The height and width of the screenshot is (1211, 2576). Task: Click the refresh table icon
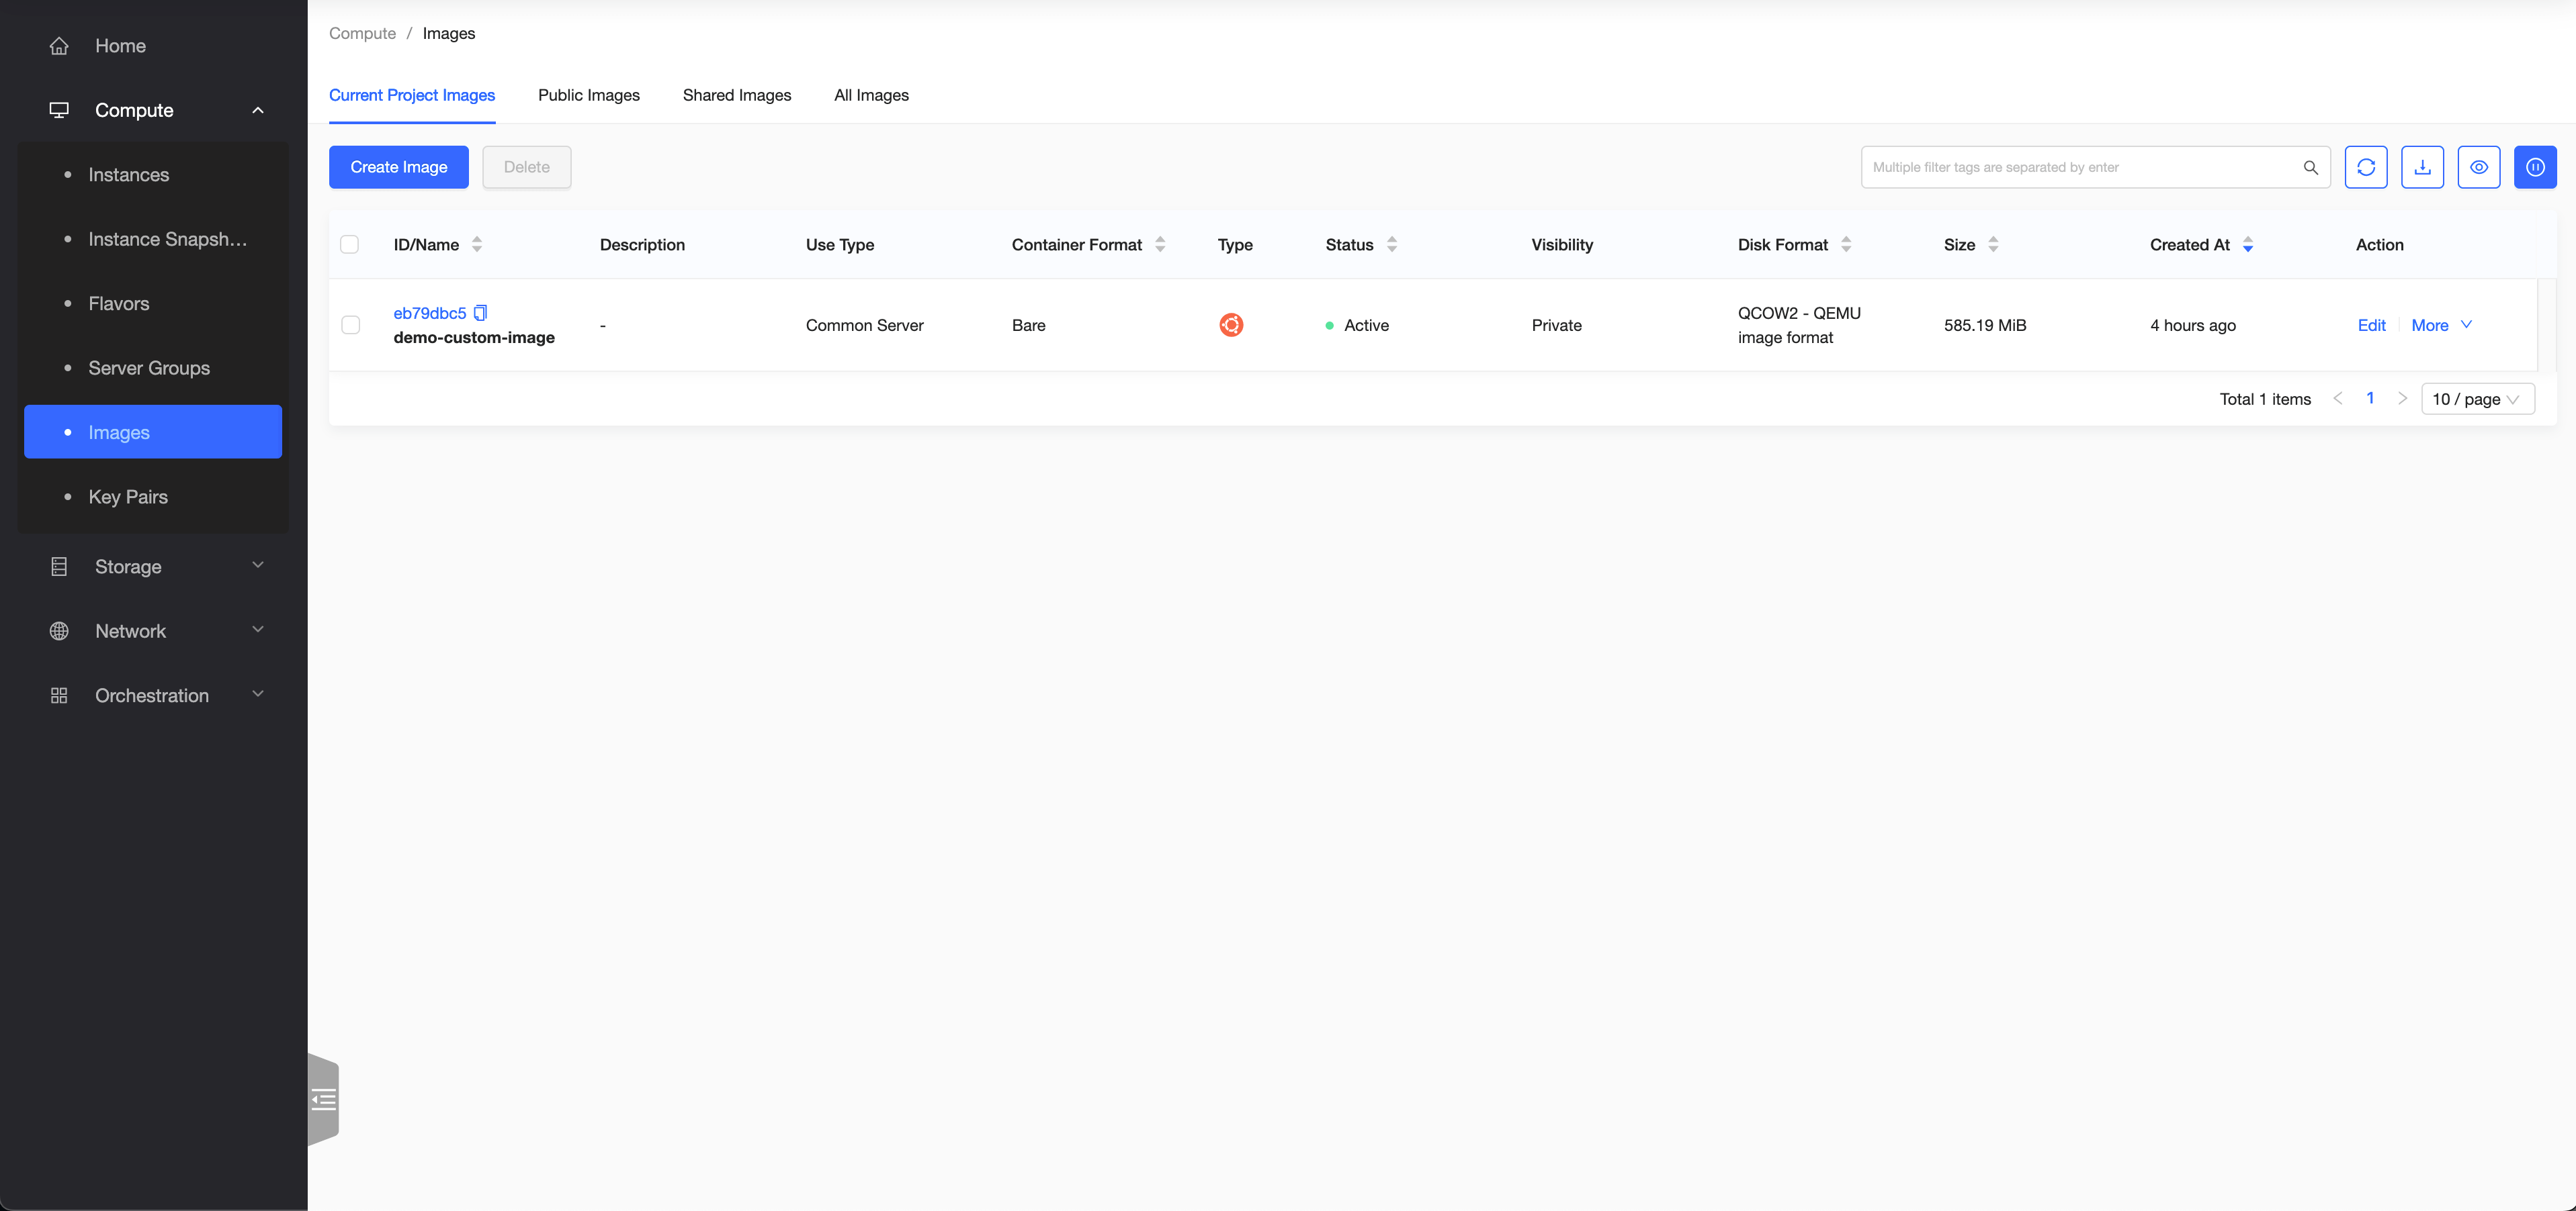(x=2365, y=167)
